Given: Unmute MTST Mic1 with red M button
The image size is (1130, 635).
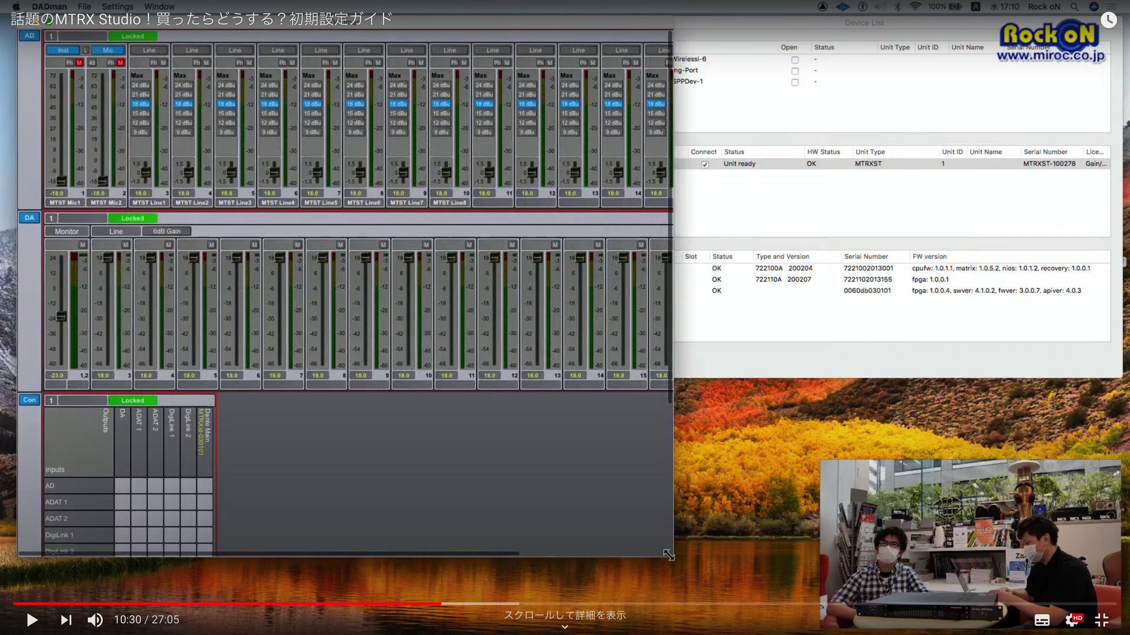Looking at the screenshot, I should pyautogui.click(x=79, y=62).
